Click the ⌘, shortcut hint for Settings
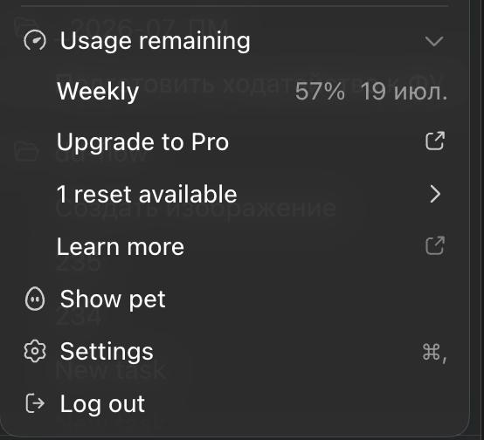The height and width of the screenshot is (440, 484). tap(434, 352)
